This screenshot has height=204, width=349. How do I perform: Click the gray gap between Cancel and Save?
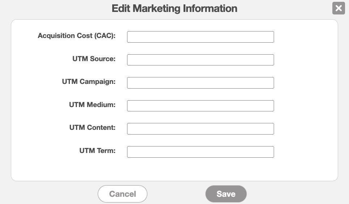(x=176, y=194)
